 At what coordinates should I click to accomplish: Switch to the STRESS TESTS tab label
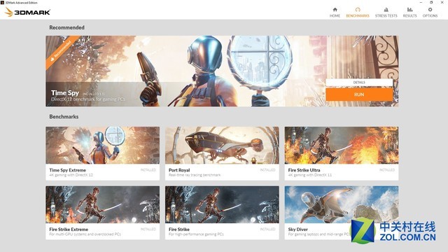386,16
